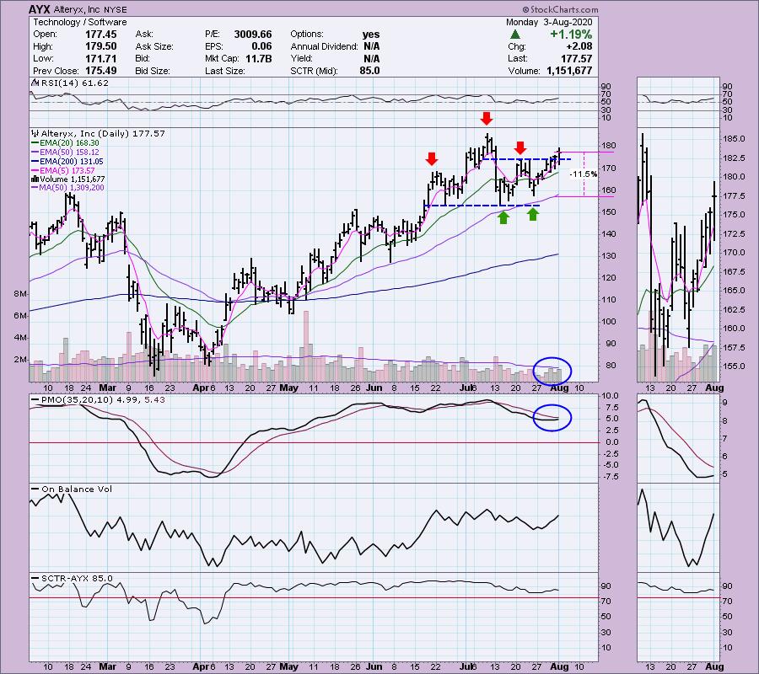
Task: Click the RSI(14) 61.62 indicator label
Action: pyautogui.click(x=75, y=83)
